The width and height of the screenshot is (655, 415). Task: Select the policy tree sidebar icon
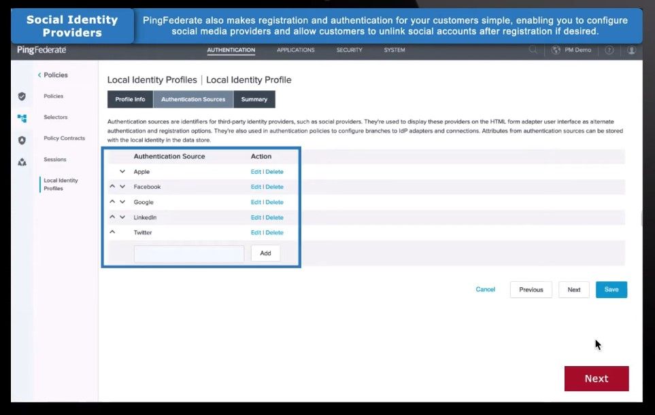22,118
